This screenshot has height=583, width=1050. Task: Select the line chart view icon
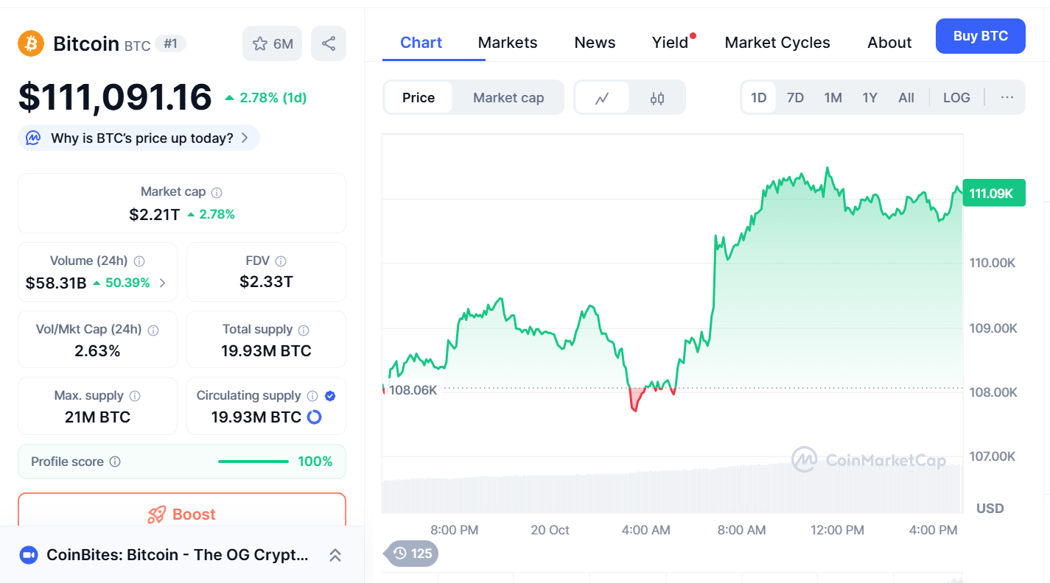pos(602,98)
